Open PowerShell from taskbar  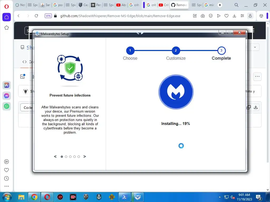[x=124, y=197]
